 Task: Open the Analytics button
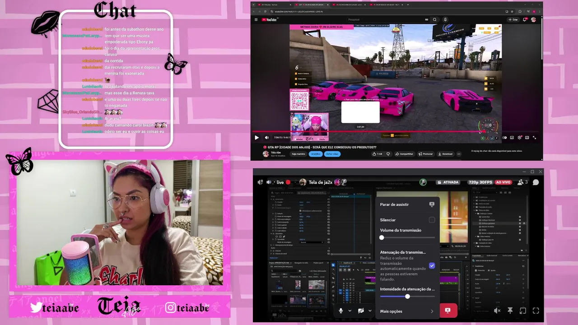315,154
